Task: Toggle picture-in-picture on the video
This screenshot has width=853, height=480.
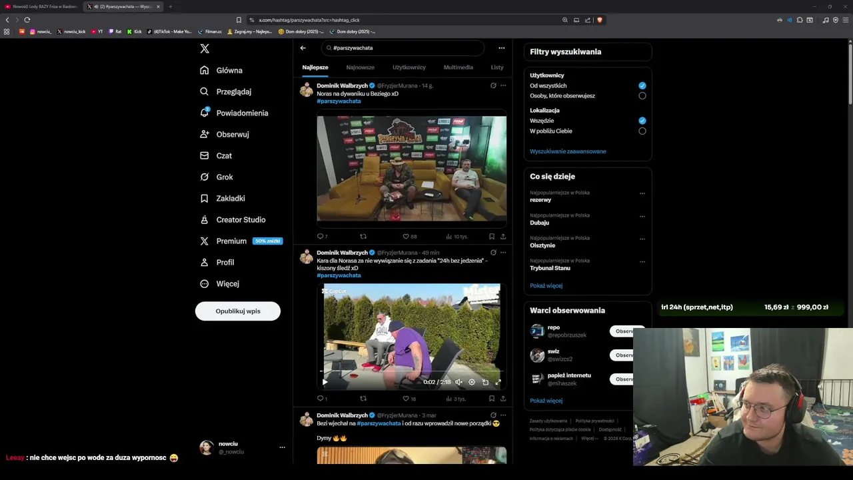Action: point(485,382)
